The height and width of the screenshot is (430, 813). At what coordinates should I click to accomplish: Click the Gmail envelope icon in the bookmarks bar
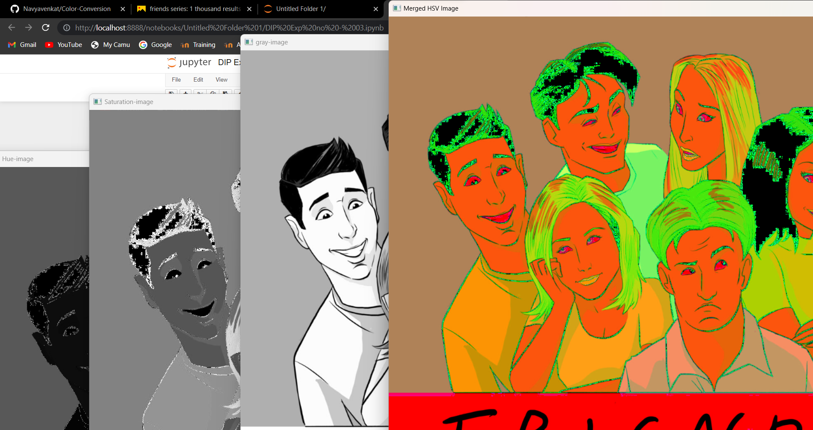[x=12, y=45]
